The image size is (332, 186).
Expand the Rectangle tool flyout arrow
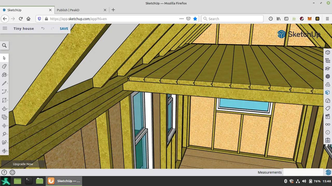(x=8, y=100)
